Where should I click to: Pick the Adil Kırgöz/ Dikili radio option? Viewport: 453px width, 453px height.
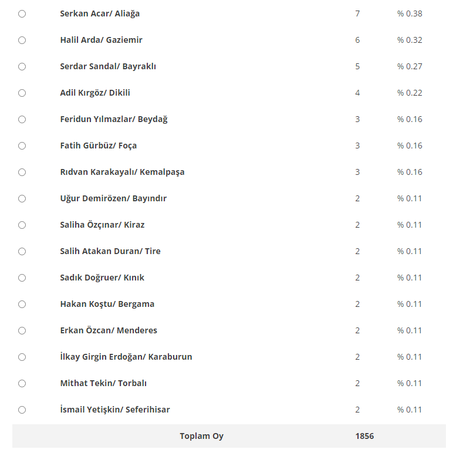[22, 93]
